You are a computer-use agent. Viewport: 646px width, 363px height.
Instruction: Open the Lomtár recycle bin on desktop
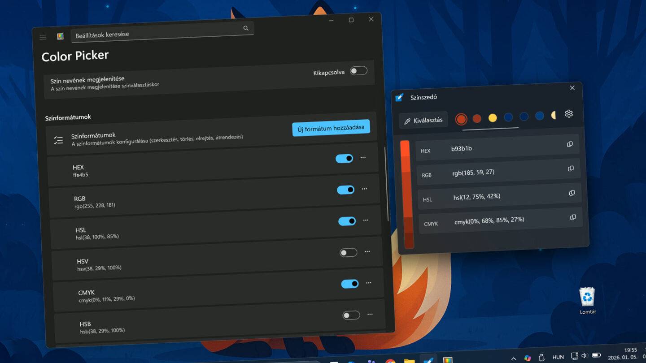pyautogui.click(x=587, y=301)
